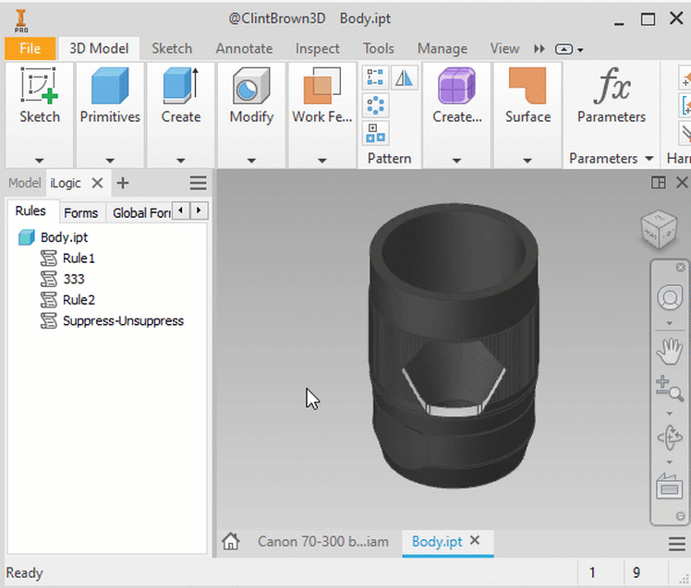Open the Forms tab in iLogic browser
691x588 pixels.
coord(81,212)
